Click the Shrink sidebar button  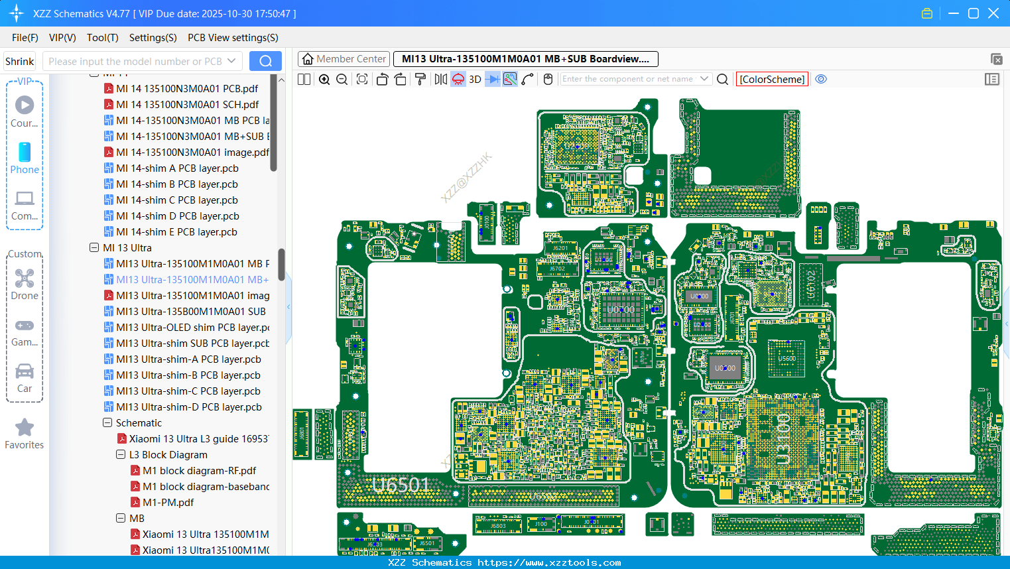coord(19,61)
